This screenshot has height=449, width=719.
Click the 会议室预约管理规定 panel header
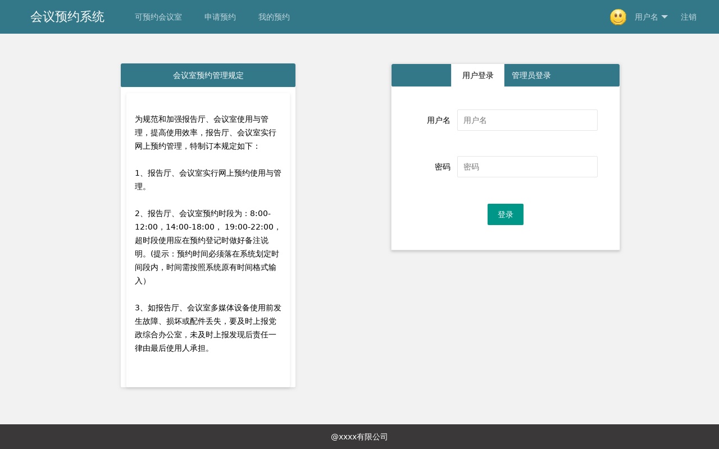pyautogui.click(x=208, y=75)
